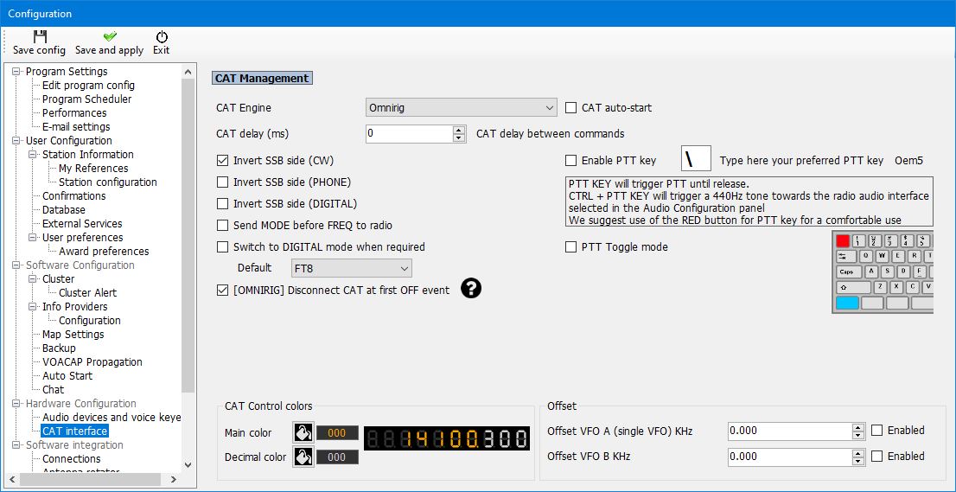Click the blue key on keyboard image
The width and height of the screenshot is (956, 492).
(847, 303)
